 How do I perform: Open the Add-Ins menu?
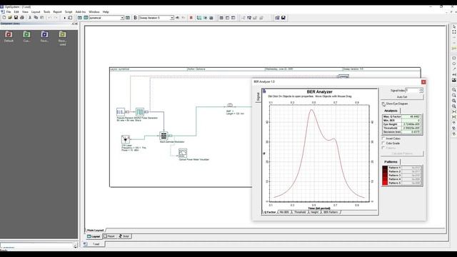[x=81, y=12]
